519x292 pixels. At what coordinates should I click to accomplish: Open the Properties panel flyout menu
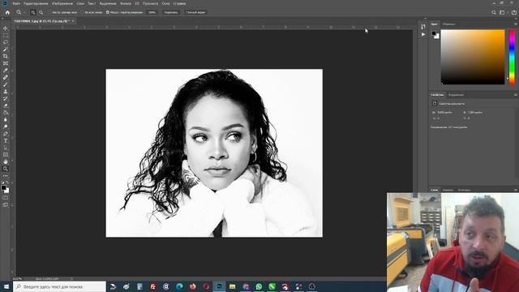coord(516,95)
